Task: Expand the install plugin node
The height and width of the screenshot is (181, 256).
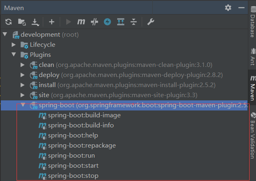Action: [x=23, y=85]
